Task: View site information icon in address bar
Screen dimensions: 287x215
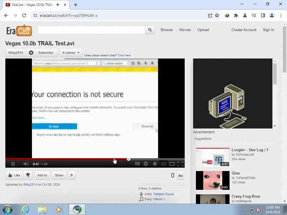Action: click(x=35, y=16)
